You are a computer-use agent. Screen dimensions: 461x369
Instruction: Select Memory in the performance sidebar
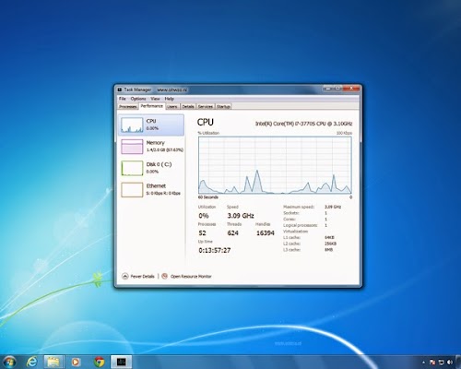(x=151, y=147)
